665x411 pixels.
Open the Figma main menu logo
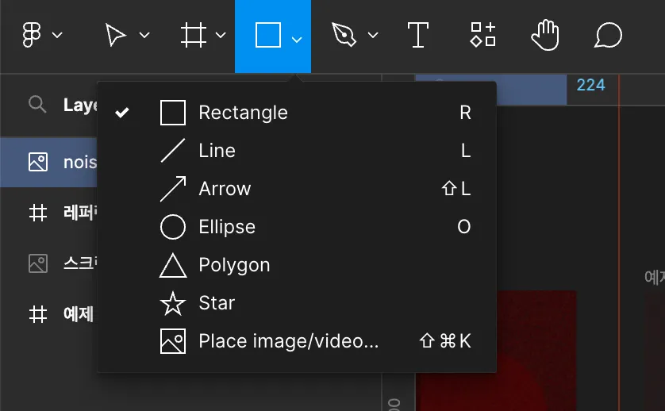[32, 36]
